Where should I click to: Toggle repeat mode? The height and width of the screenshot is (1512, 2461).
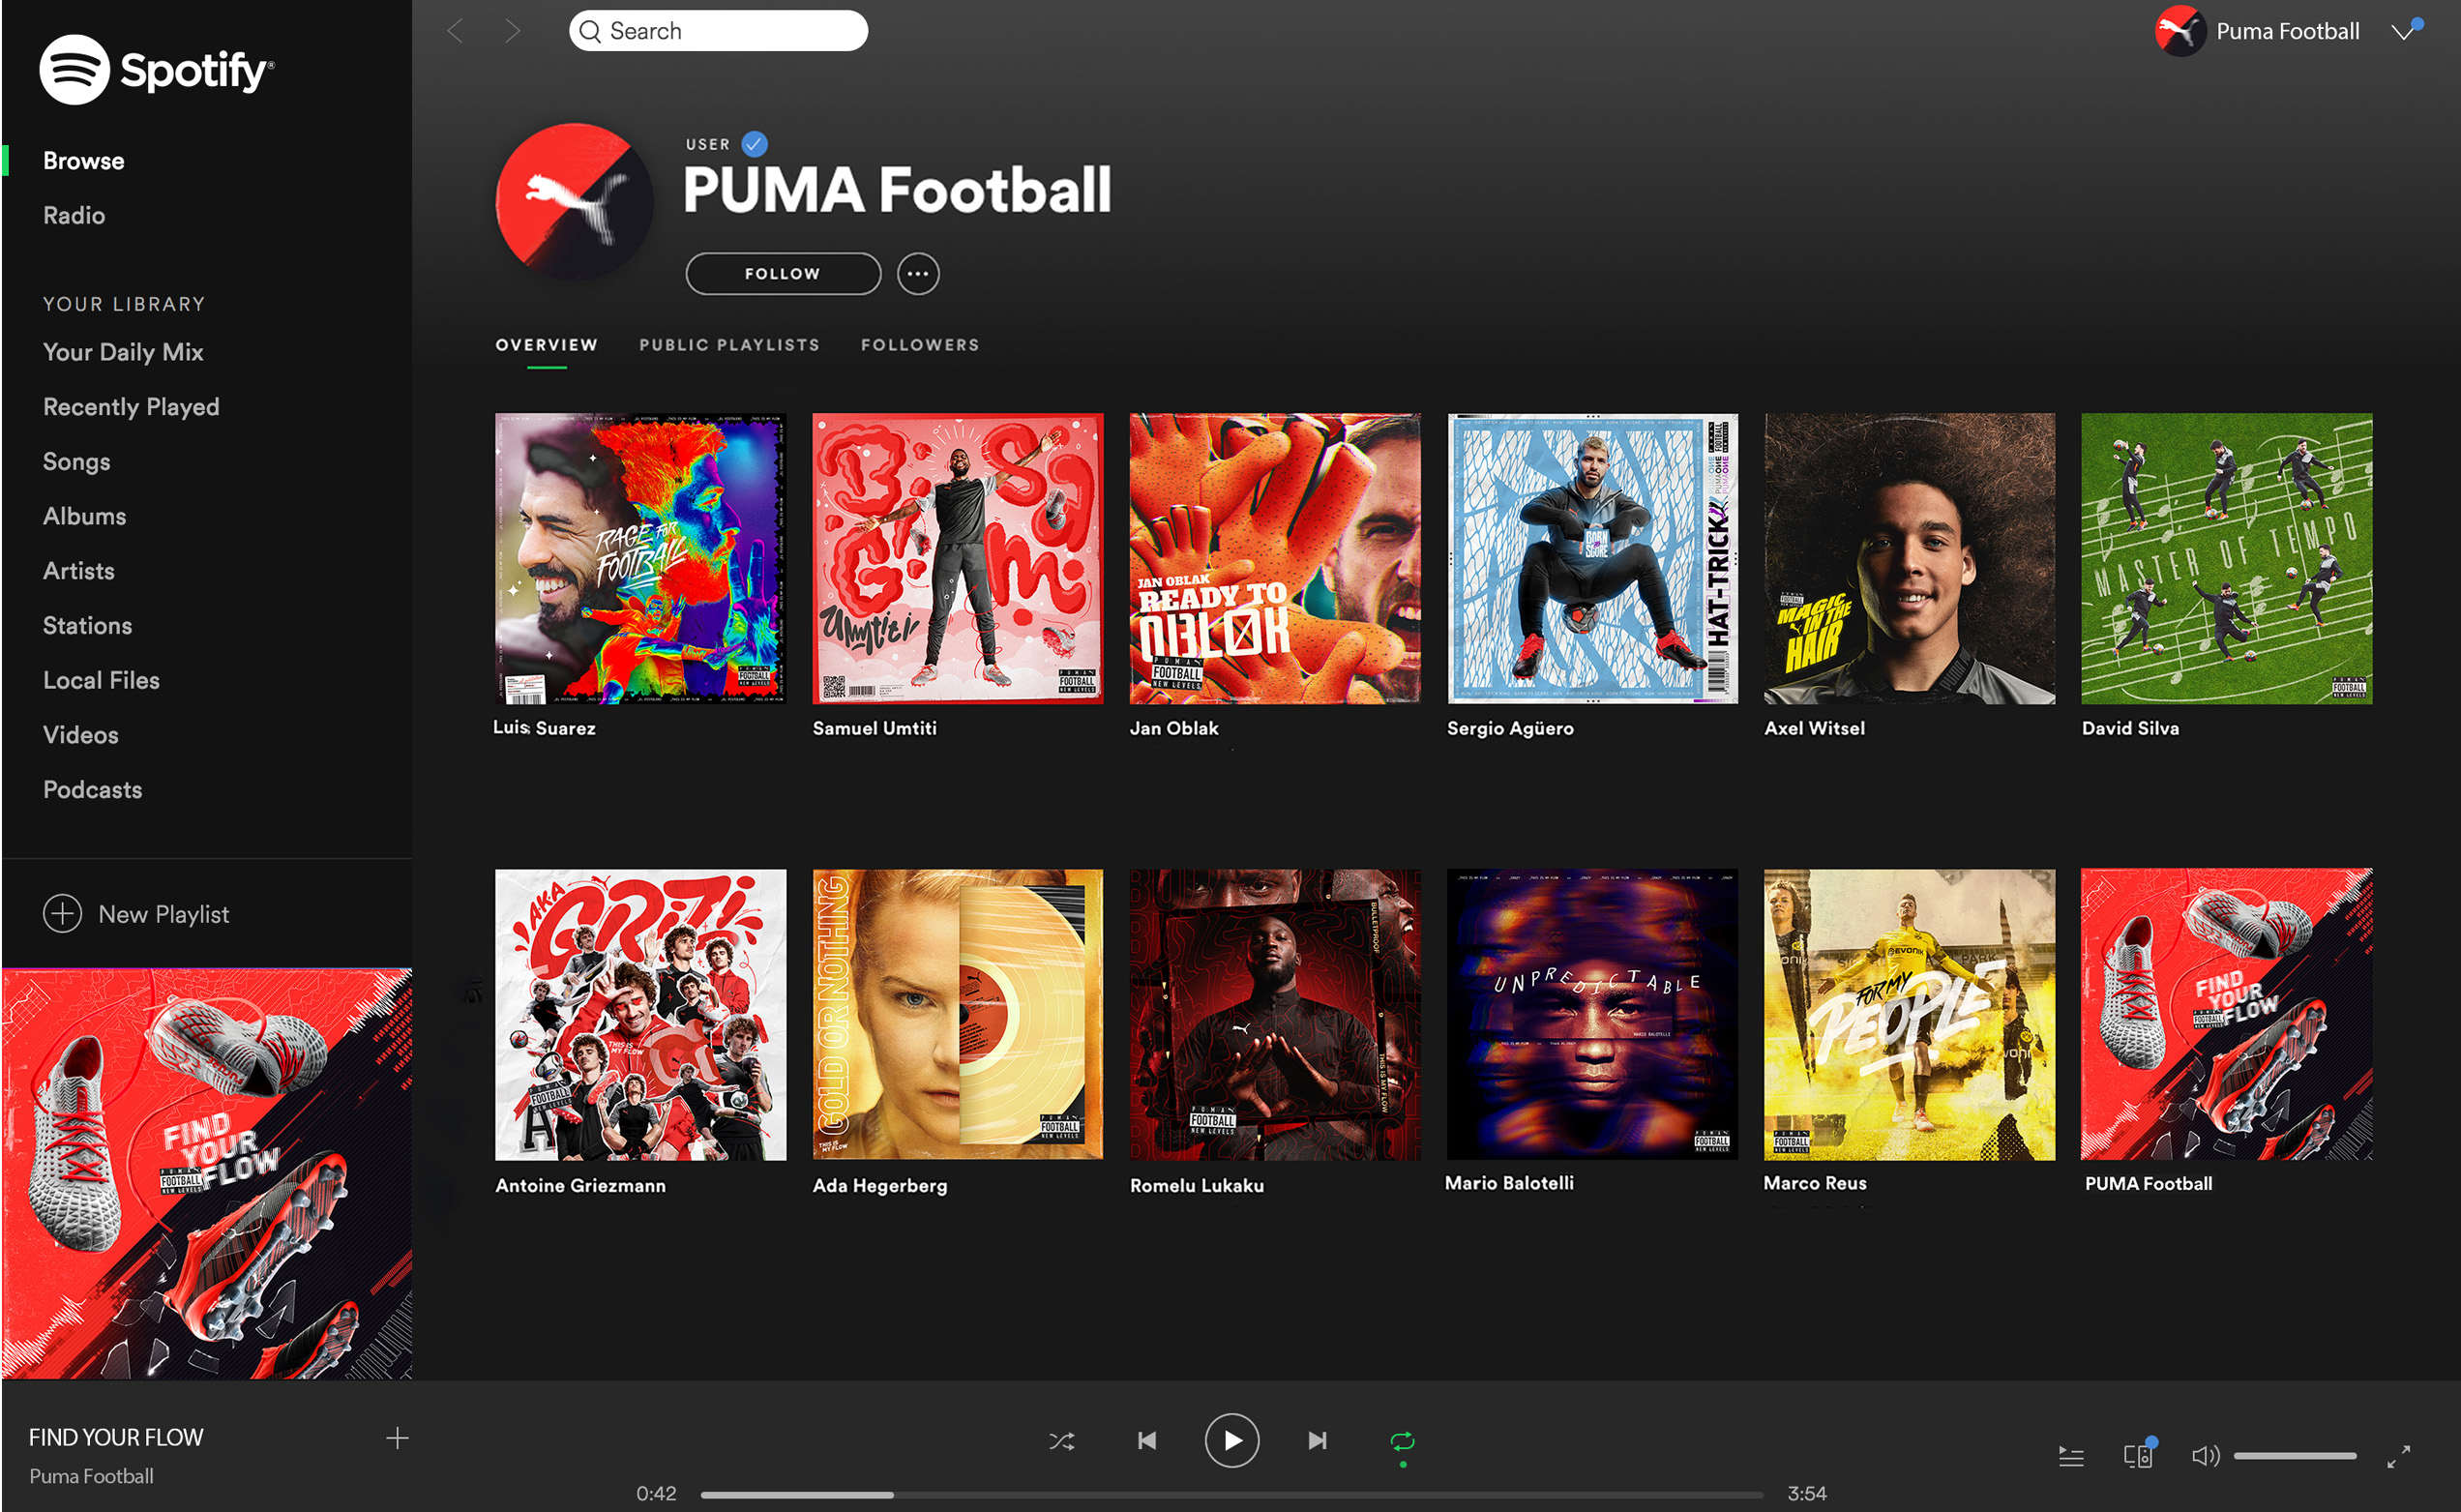[1402, 1441]
